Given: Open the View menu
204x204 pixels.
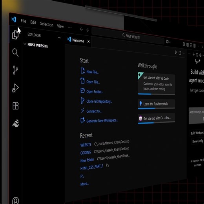Looking at the screenshot, I should point(60,26).
